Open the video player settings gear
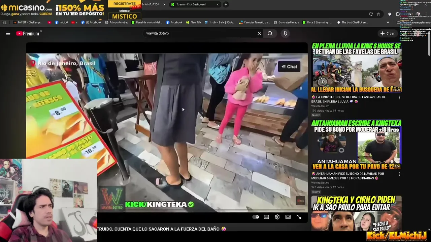Image resolution: width=431 pixels, height=242 pixels. 277,217
